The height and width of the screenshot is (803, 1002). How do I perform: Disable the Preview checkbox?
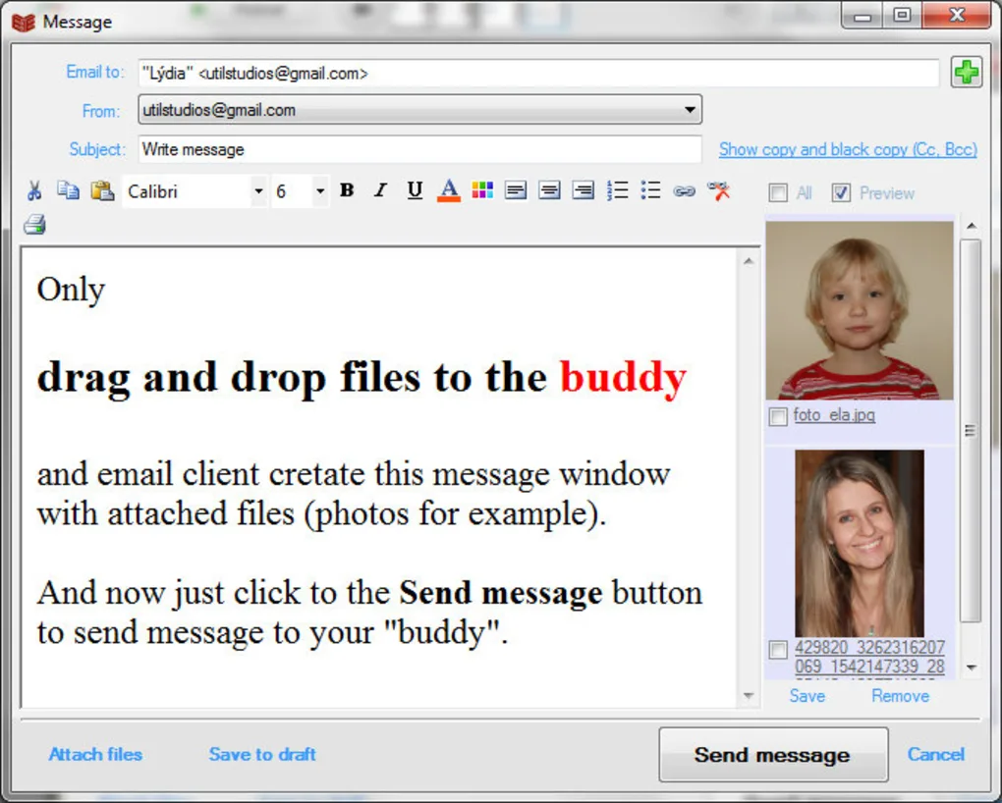[x=841, y=192]
